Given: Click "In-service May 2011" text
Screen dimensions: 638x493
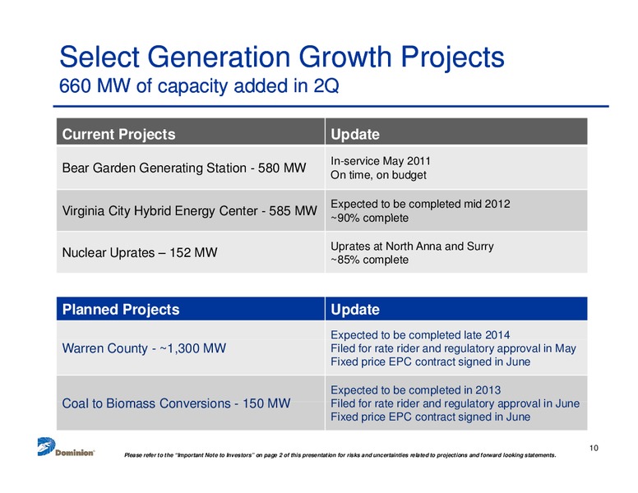Looking at the screenshot, I should [x=381, y=161].
